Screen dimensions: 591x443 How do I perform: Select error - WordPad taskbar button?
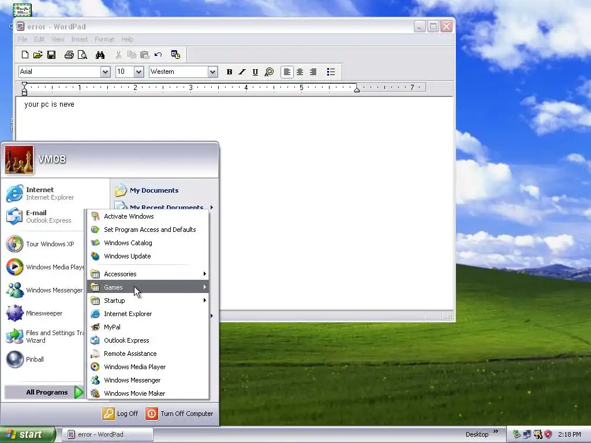107,434
